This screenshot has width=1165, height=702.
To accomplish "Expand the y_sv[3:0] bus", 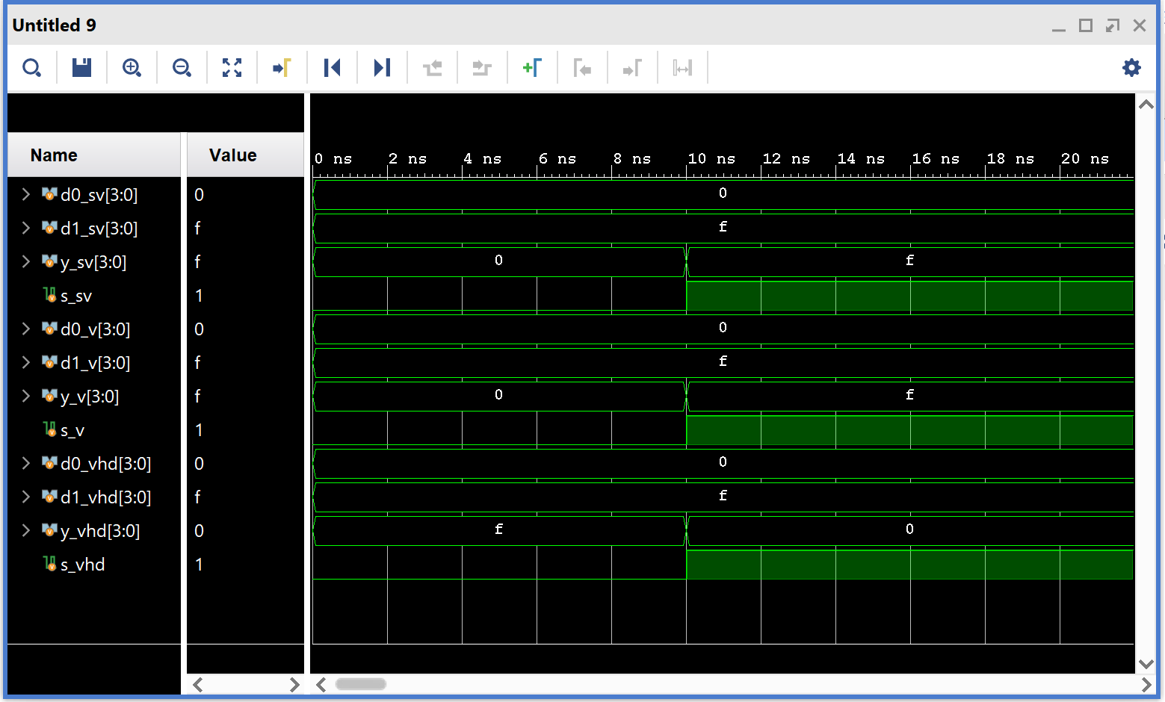I will 26,262.
